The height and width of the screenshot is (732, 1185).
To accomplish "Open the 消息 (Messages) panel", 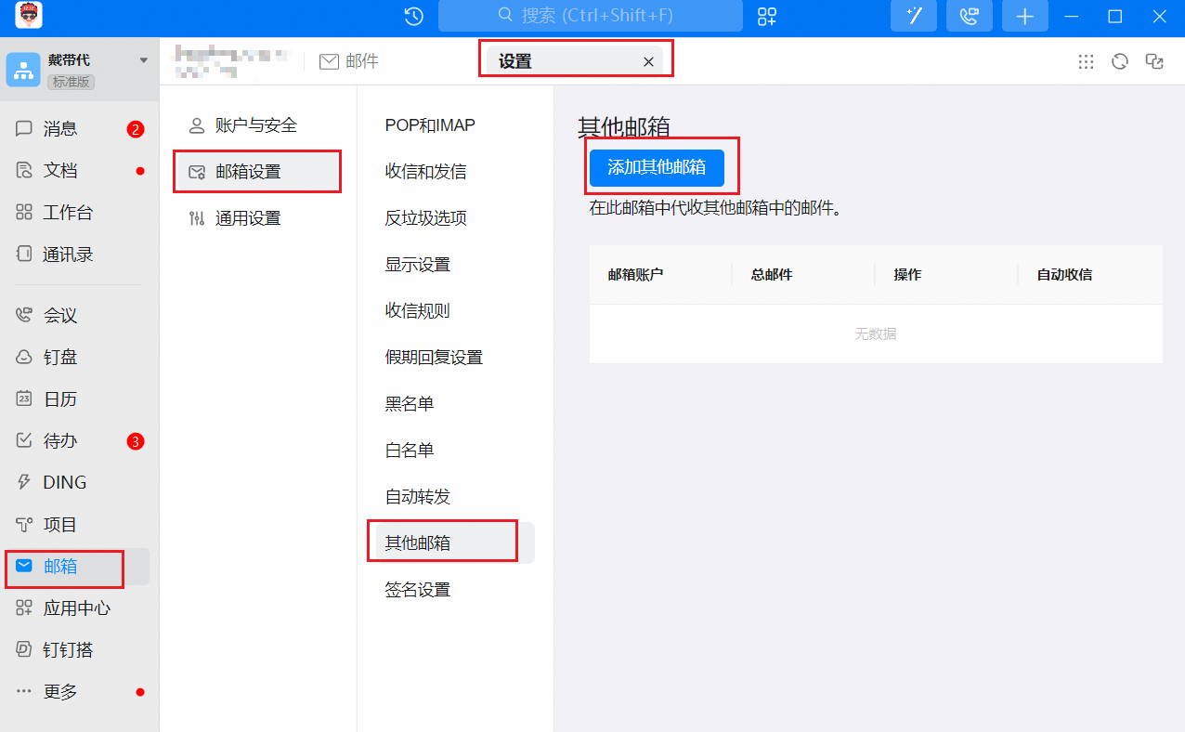I will (60, 129).
